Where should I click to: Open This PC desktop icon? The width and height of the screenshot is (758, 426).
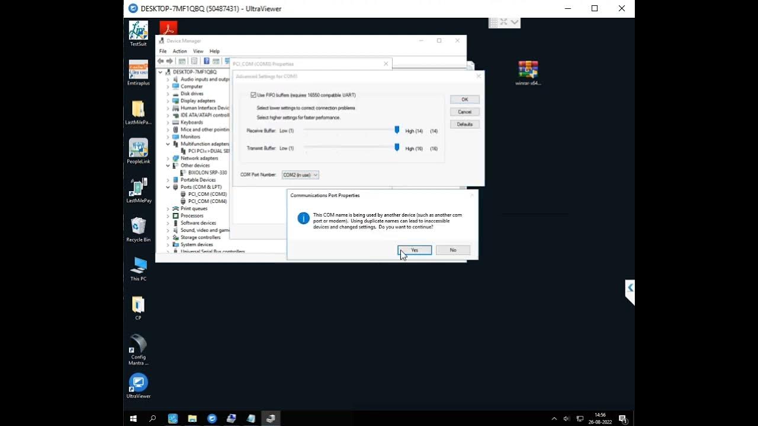pyautogui.click(x=139, y=268)
